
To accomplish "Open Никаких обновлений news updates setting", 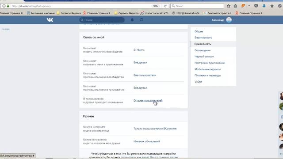I will click(x=146, y=141).
